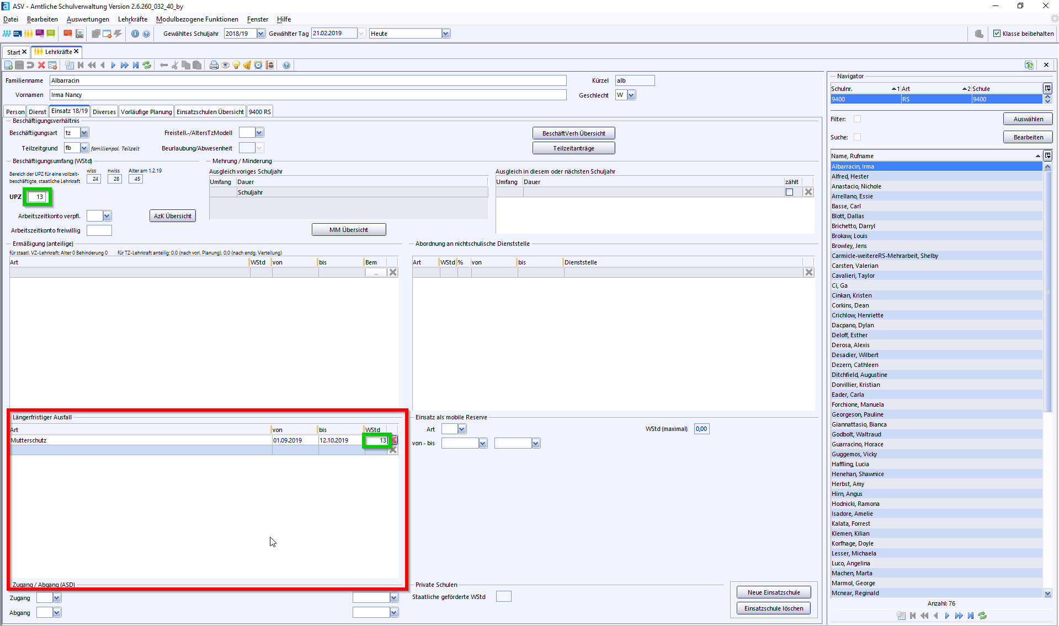Toggle the Klasse beibehalten checkbox
This screenshot has height=626, width=1059.
(997, 34)
